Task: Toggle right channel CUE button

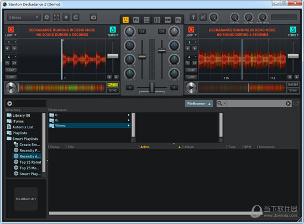Action: point(162,32)
